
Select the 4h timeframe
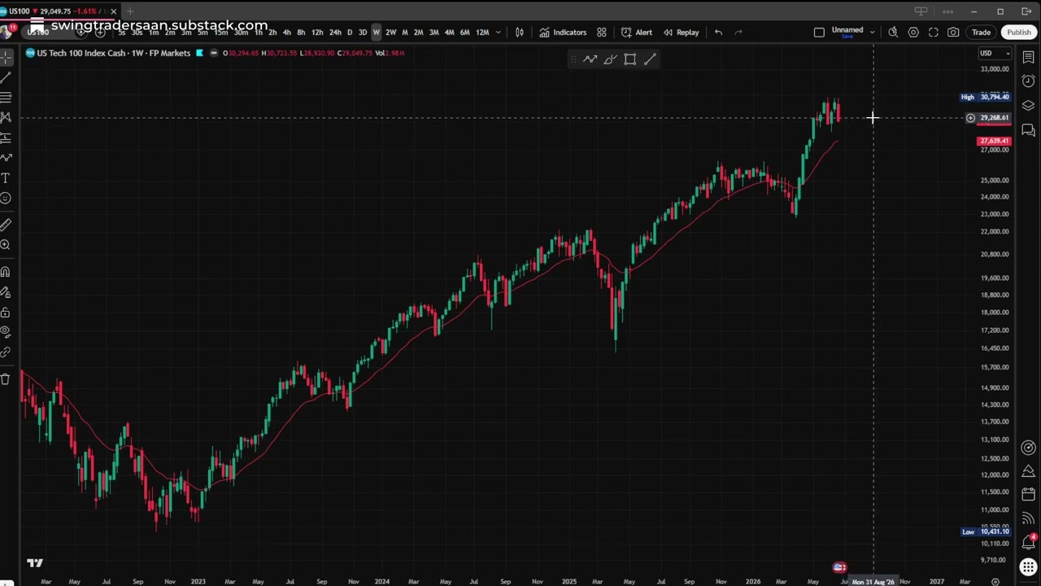click(x=286, y=33)
